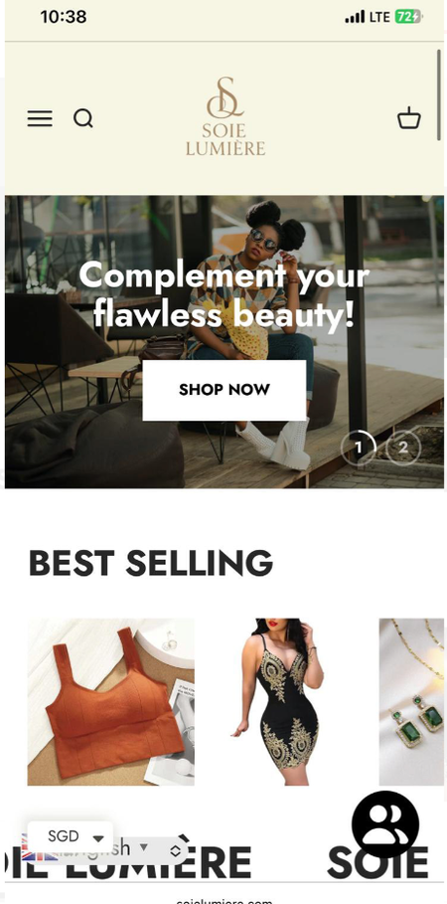Open the hamburger navigation menu
This screenshot has height=904, width=447.
(x=40, y=118)
